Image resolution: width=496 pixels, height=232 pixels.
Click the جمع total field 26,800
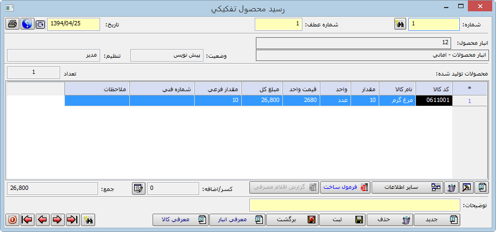tap(52, 188)
